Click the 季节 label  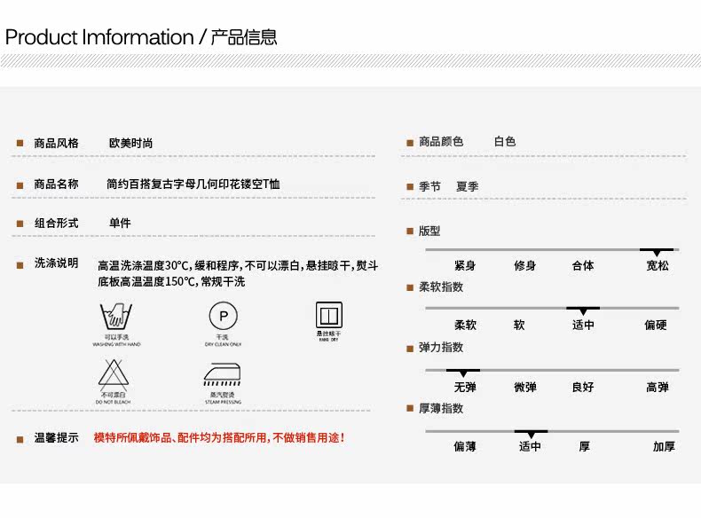(x=429, y=186)
